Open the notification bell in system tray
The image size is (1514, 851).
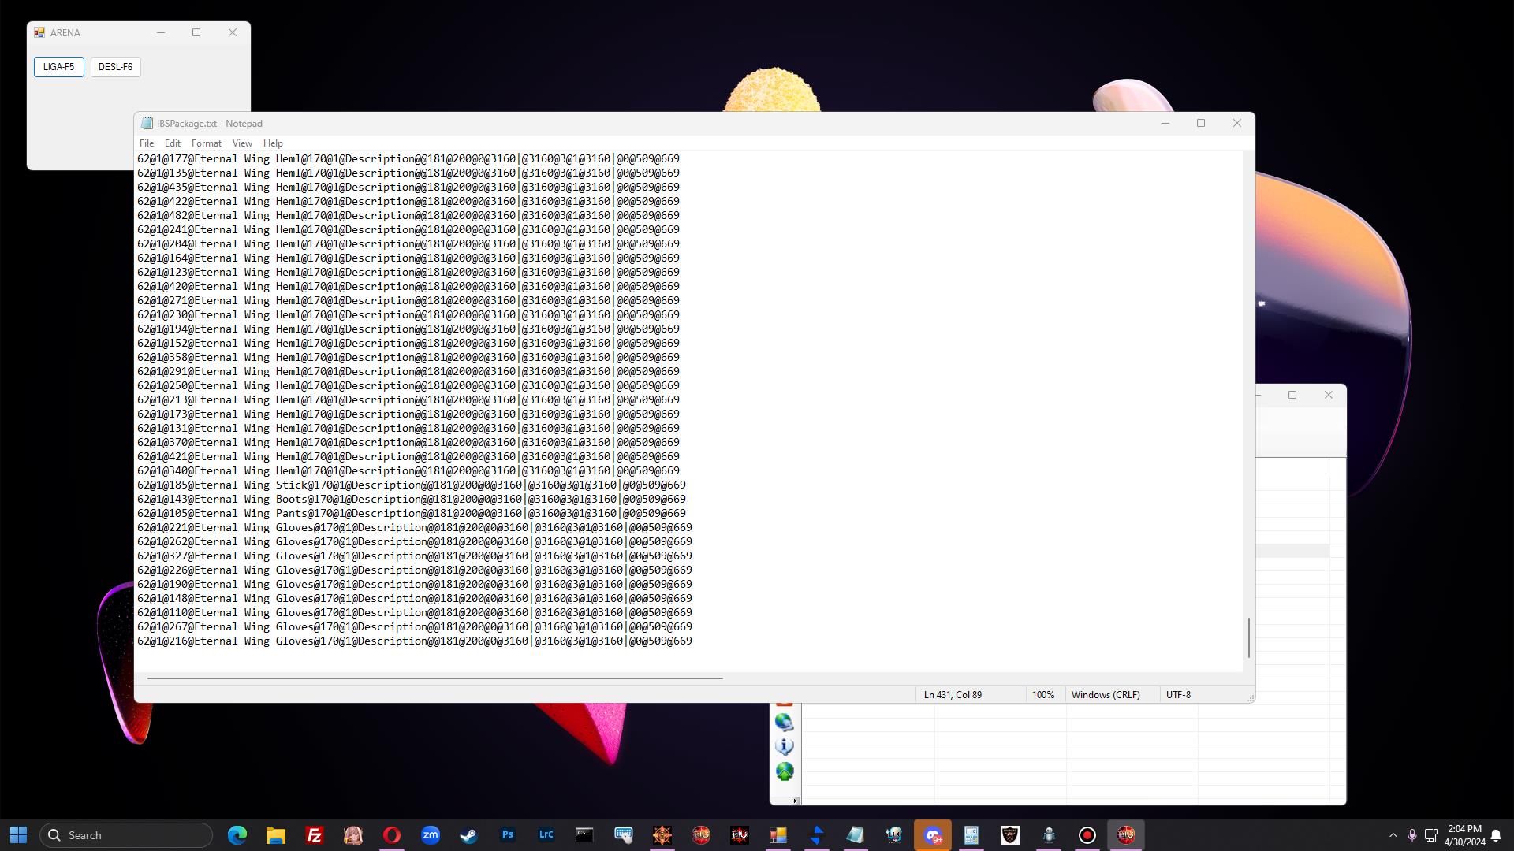tap(1496, 835)
